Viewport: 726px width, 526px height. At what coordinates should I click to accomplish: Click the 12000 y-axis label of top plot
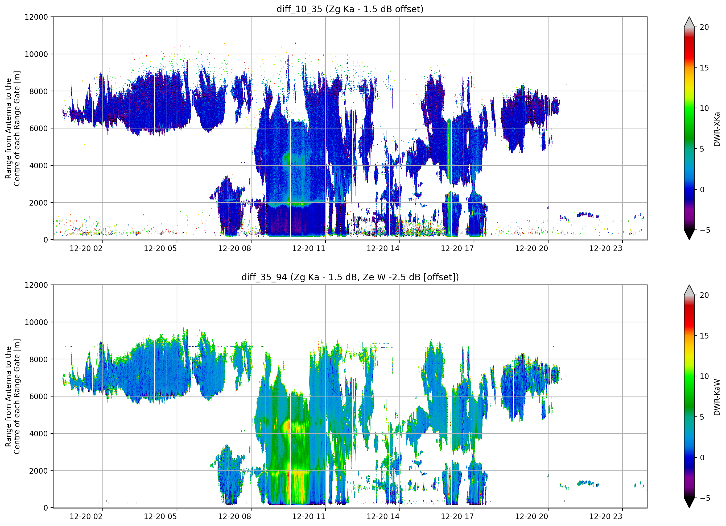pos(36,17)
